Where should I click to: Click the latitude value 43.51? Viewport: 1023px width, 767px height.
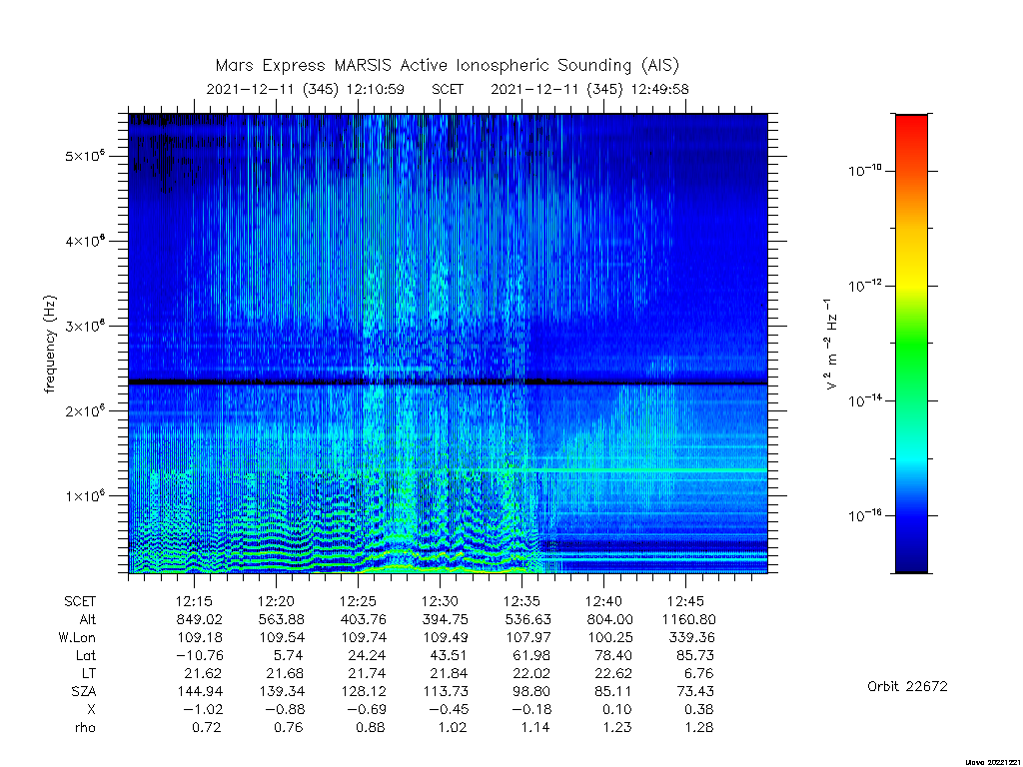[450, 655]
